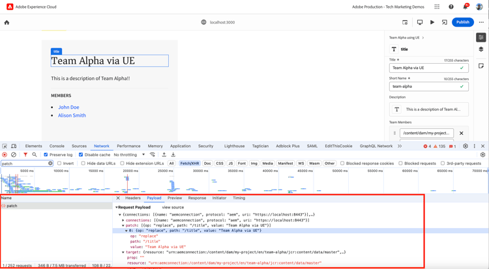Open the Alison Smith member link
This screenshot has width=489, height=269.
72,115
